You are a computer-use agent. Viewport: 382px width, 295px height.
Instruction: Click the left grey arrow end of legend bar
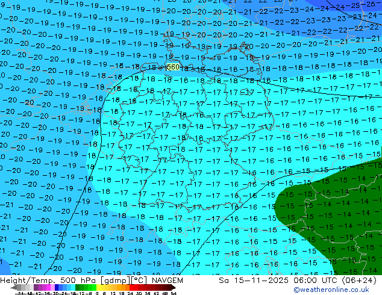pyautogui.click(x=14, y=288)
